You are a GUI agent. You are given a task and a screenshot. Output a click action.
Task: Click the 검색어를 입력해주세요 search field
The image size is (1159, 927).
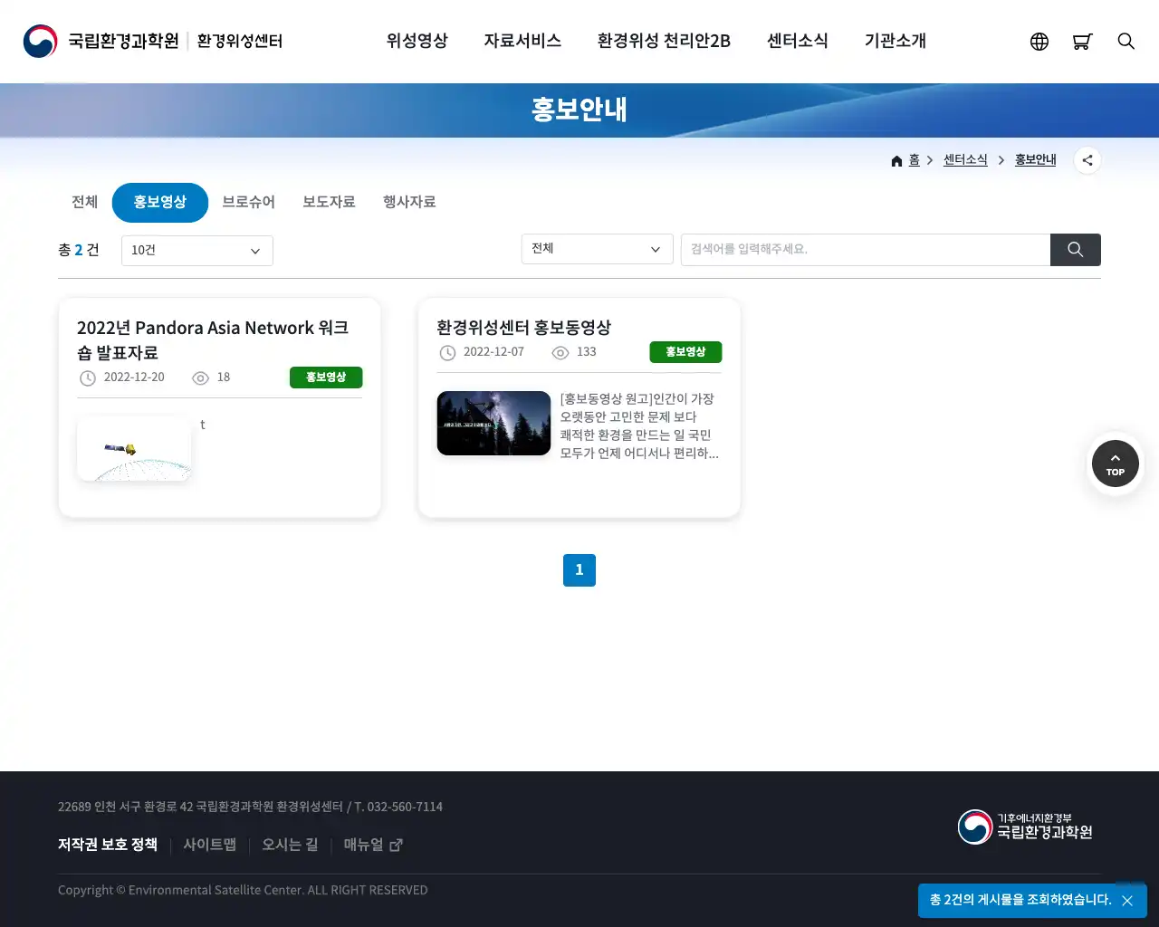(866, 250)
